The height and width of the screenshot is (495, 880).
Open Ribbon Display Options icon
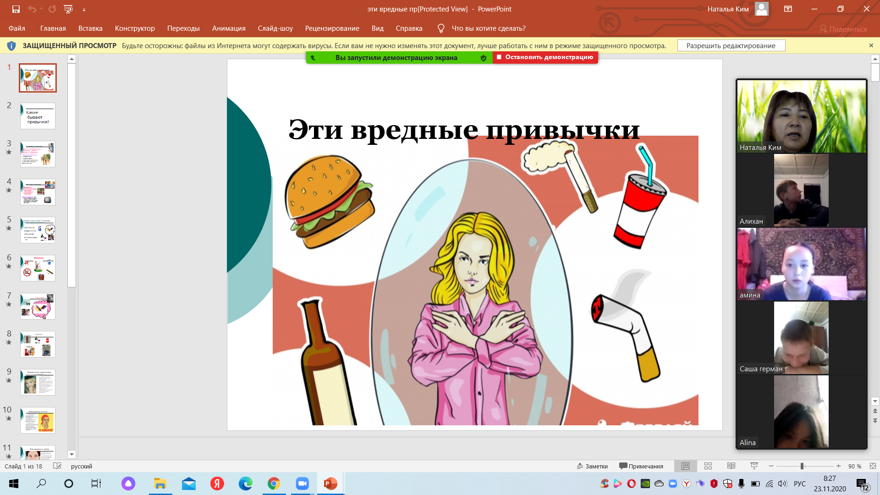[788, 9]
